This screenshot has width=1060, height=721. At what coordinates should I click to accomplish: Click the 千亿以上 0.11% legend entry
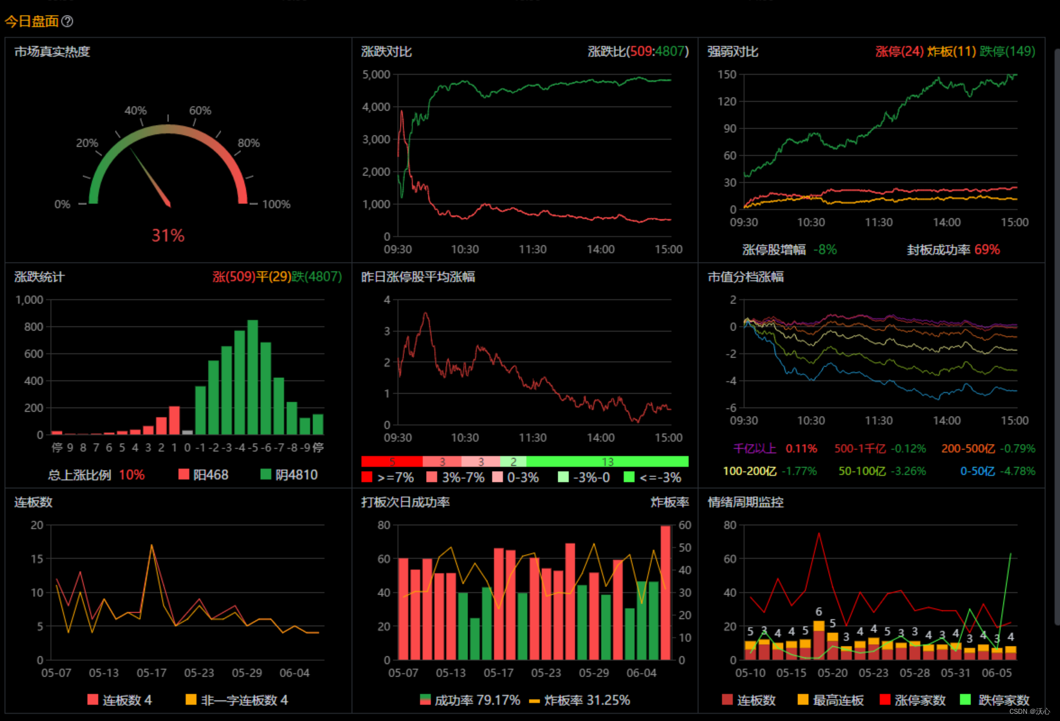point(775,448)
